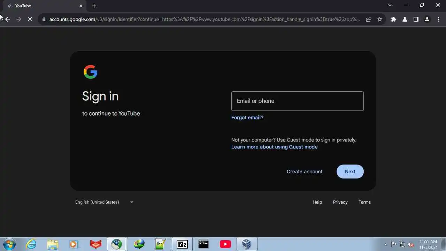Open 7-Zip from taskbar
The height and width of the screenshot is (251, 446).
click(182, 244)
